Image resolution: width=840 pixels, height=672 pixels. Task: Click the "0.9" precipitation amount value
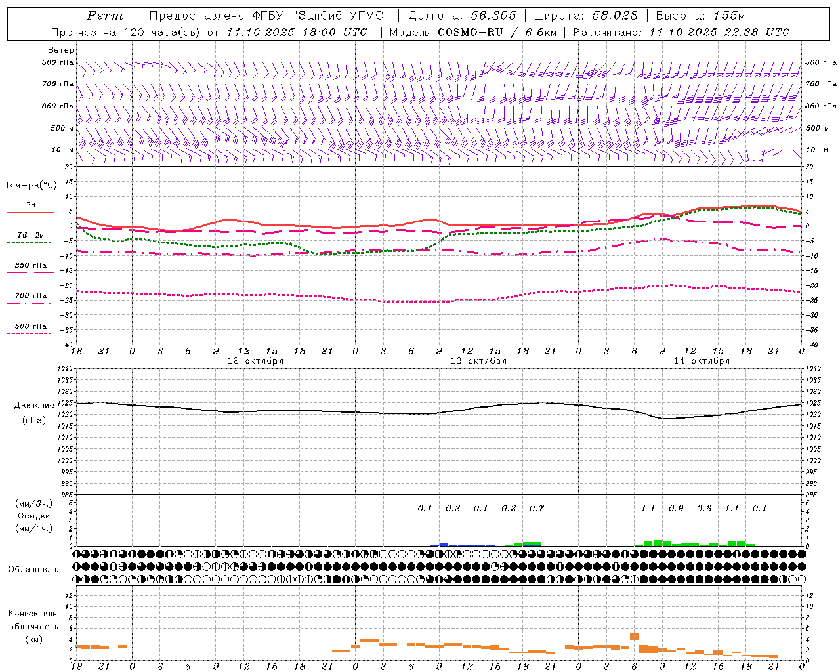click(x=676, y=509)
